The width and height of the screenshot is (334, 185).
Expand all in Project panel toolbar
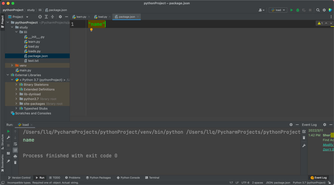pyautogui.click(x=46, y=17)
